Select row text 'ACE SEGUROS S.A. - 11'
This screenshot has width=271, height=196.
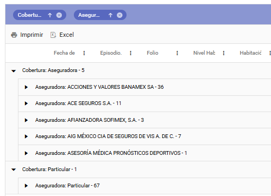[94, 103]
